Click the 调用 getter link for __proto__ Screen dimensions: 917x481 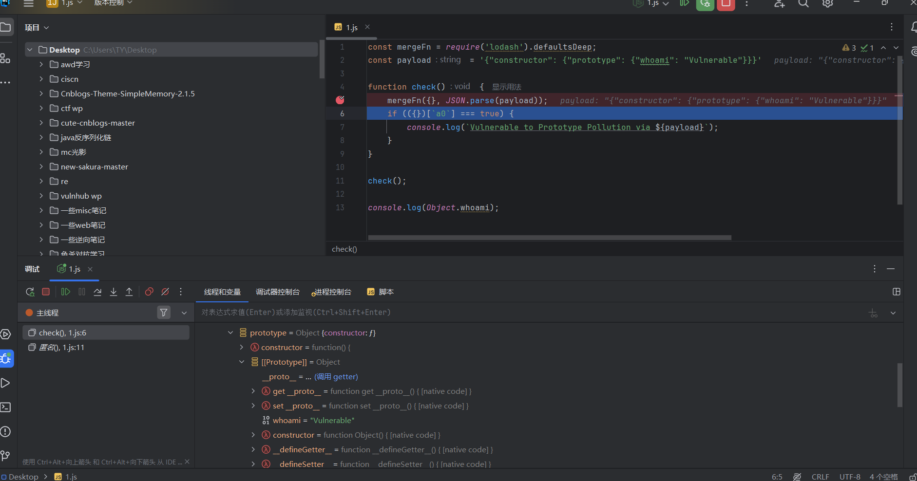336,376
